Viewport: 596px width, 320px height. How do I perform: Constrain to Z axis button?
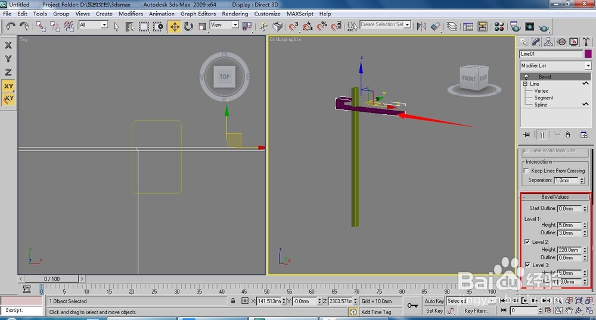(8, 72)
